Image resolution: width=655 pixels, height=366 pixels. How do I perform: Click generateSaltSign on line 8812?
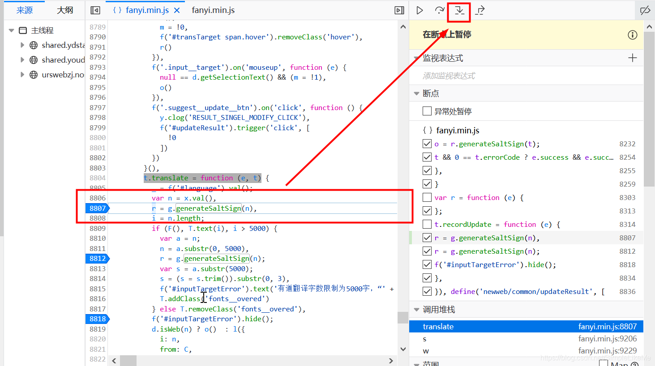[x=217, y=259]
